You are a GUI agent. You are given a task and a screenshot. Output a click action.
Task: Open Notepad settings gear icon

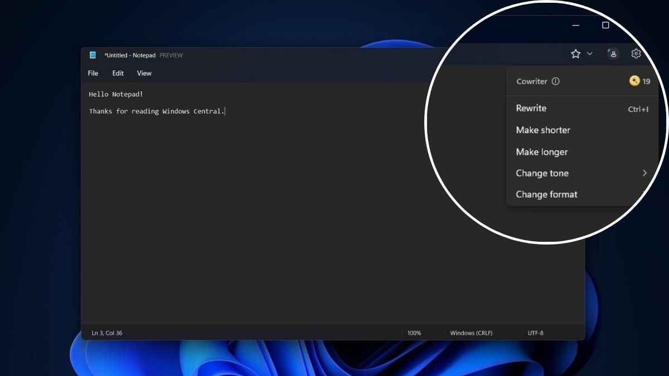636,53
